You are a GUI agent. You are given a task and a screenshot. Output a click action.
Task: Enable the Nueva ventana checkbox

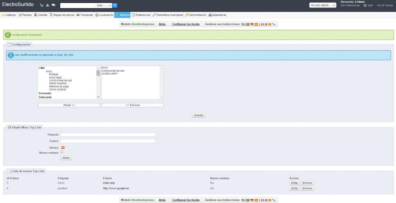(x=62, y=152)
